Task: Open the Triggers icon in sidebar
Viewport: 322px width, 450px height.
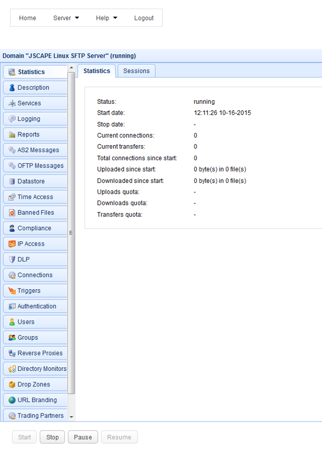Action: pyautogui.click(x=12, y=291)
